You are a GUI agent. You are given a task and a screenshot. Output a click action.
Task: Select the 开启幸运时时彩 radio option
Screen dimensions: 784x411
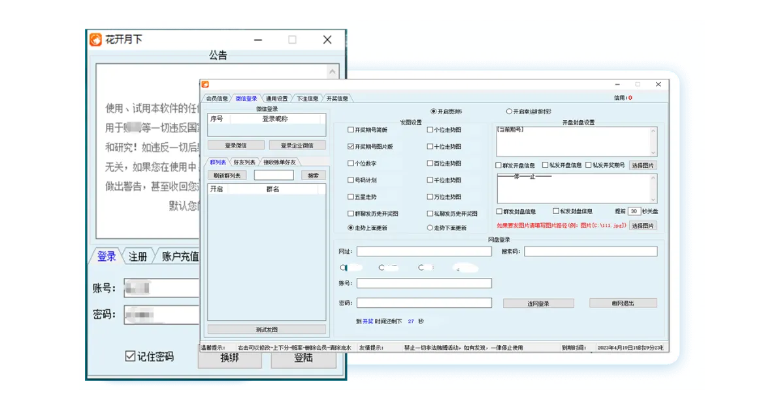[510, 112]
